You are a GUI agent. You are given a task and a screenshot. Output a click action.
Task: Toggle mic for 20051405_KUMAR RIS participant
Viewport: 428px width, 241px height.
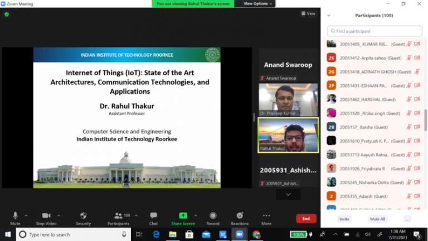(x=409, y=44)
